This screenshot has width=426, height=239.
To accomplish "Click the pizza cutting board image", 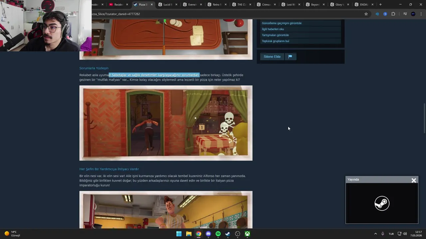I will 166,39.
